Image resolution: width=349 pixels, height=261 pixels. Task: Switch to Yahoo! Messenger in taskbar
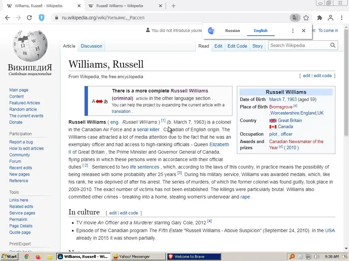click(x=138, y=257)
